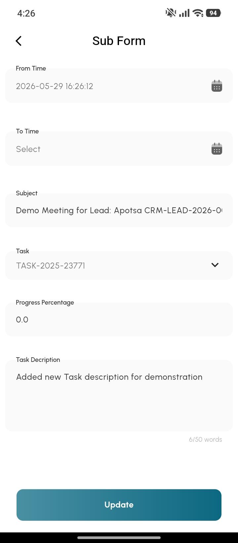This screenshot has height=543, width=238.
Task: Tap the bottom navigation gesture bar
Action: pos(119,538)
